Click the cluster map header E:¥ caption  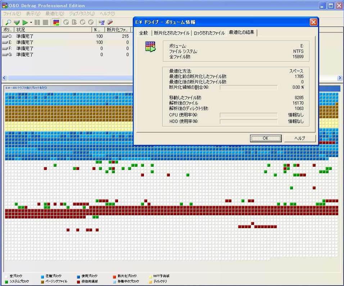pyautogui.click(x=26, y=88)
